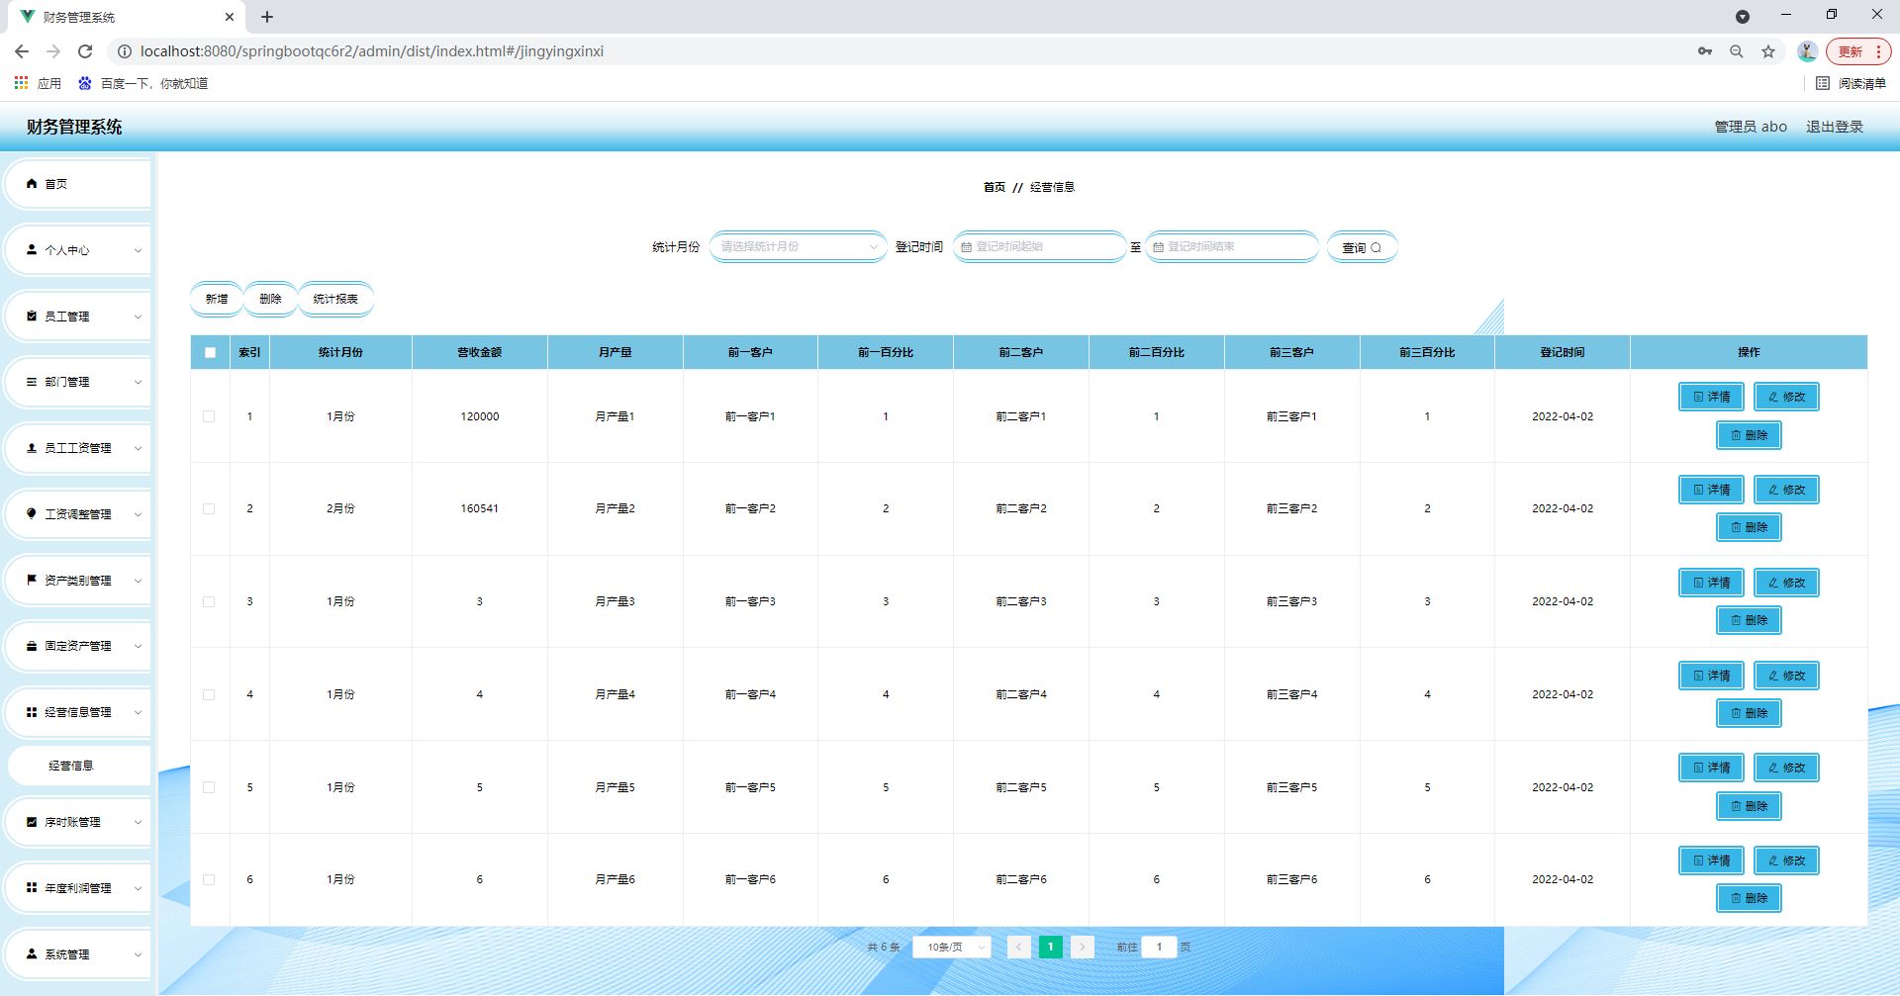Image resolution: width=1900 pixels, height=996 pixels.
Task: Open the 10条/页 page size dropdown
Action: pyautogui.click(x=951, y=948)
